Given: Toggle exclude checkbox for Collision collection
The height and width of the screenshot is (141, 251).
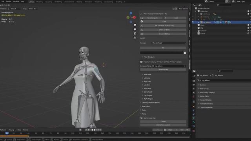Looking at the screenshot, I should point(248,31).
